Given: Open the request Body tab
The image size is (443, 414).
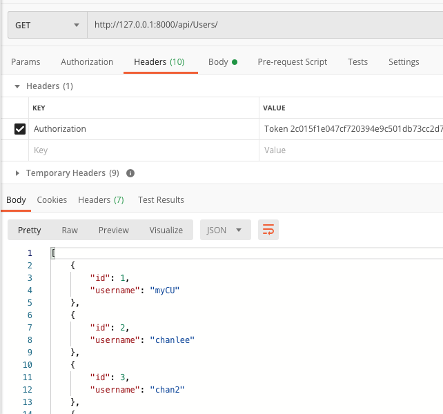Looking at the screenshot, I should point(223,62).
